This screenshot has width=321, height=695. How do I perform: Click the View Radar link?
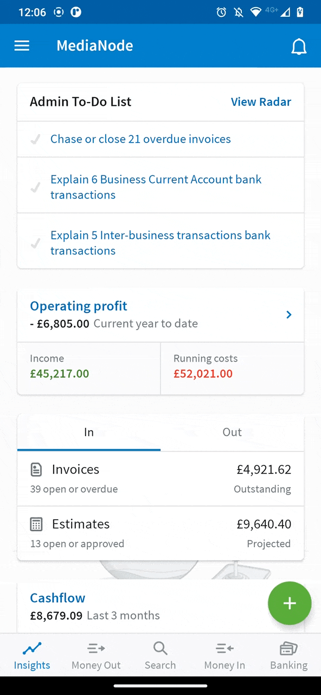(261, 102)
